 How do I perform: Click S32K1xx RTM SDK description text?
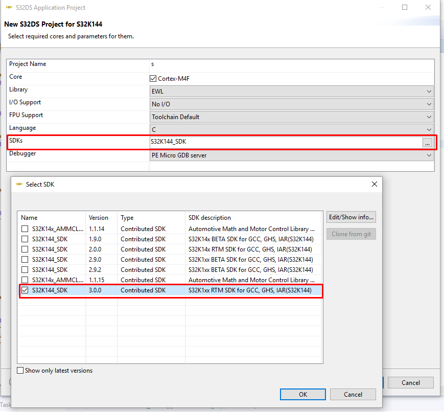point(250,290)
